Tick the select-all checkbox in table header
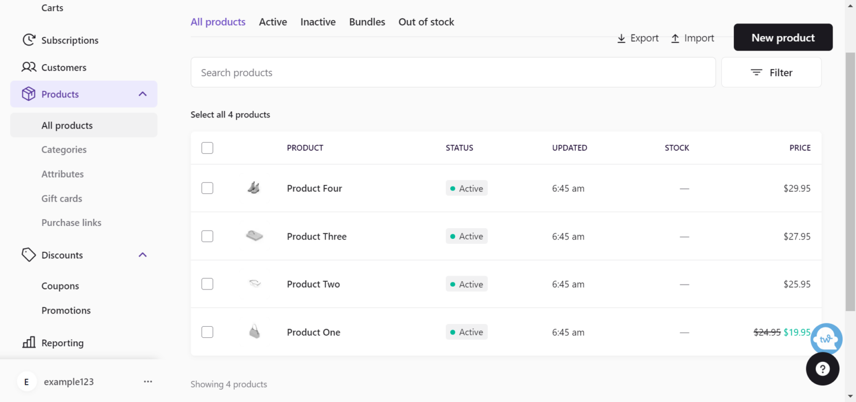Viewport: 856px width, 402px height. pos(207,148)
